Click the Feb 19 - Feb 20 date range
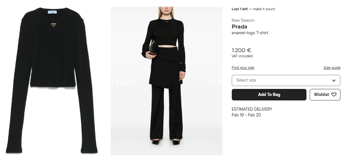 pos(246,115)
